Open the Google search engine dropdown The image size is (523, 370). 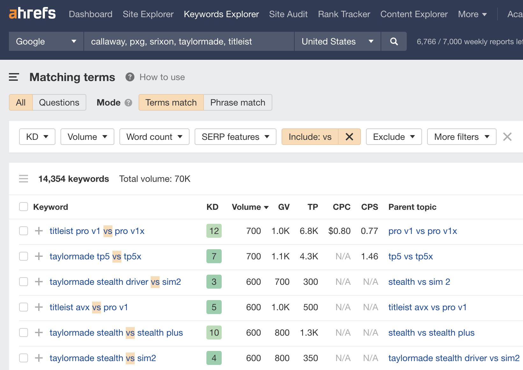pos(46,41)
